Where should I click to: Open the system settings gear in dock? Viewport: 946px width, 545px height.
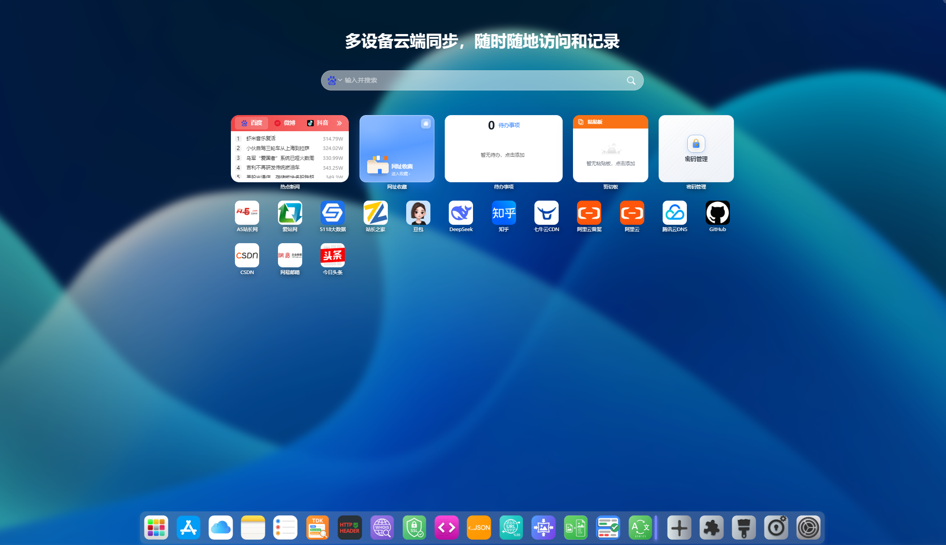point(808,528)
